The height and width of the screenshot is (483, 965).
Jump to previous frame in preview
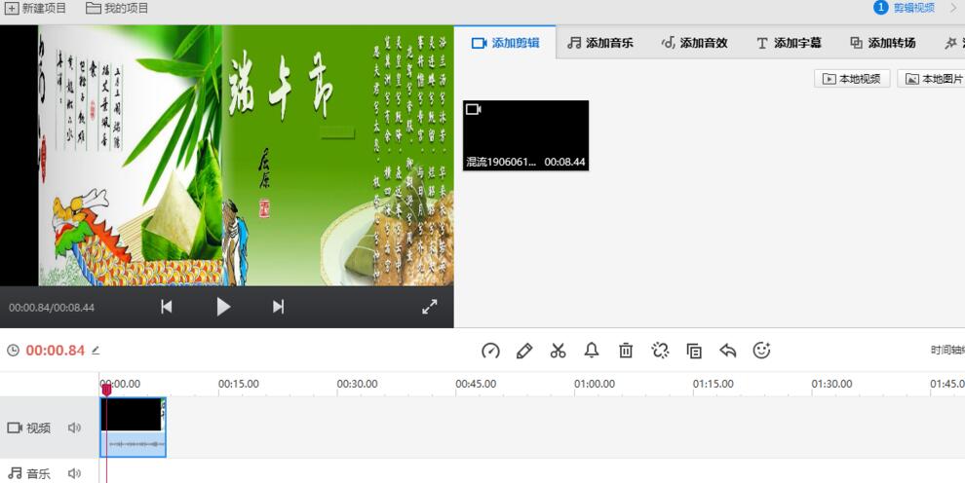166,307
